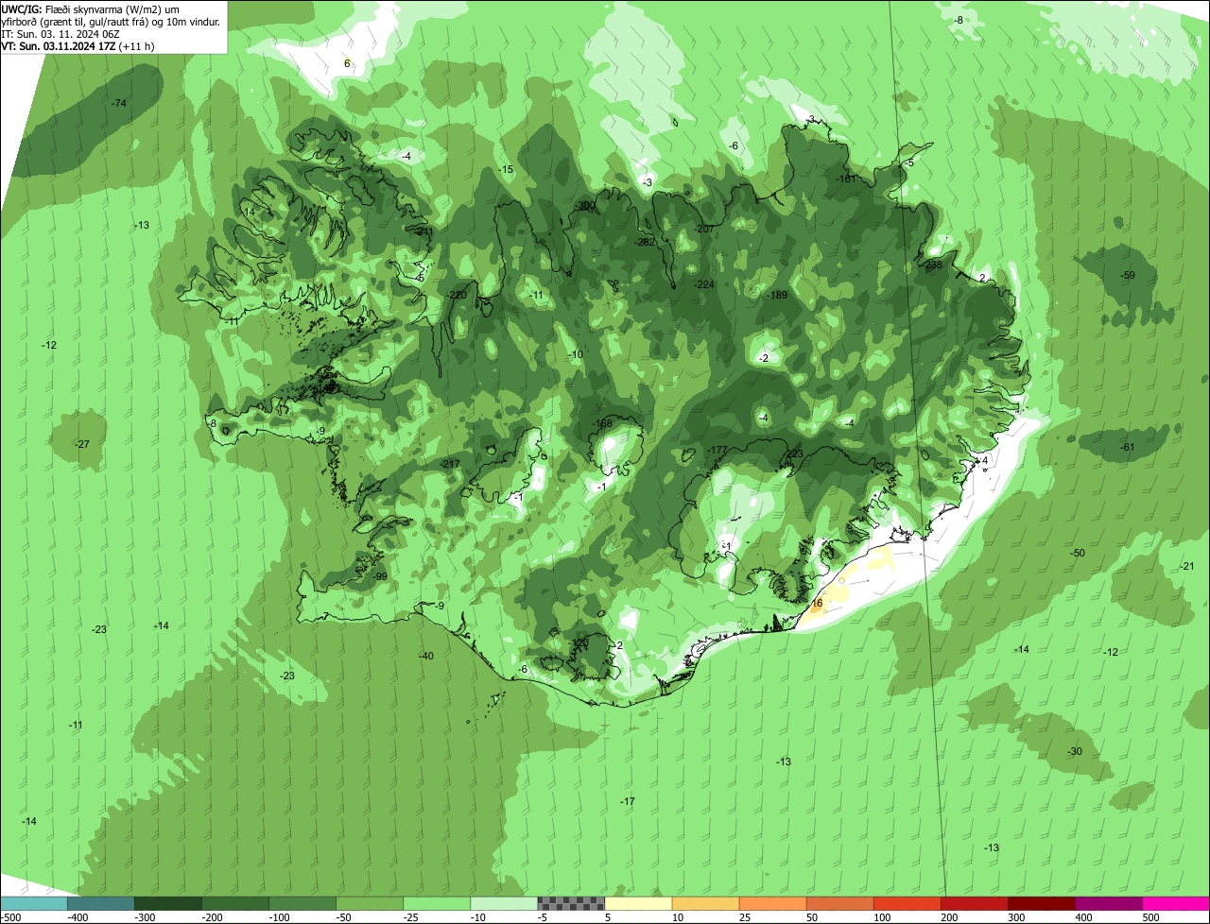
Task: Click the legend tick label '-500'
Action: (9, 917)
